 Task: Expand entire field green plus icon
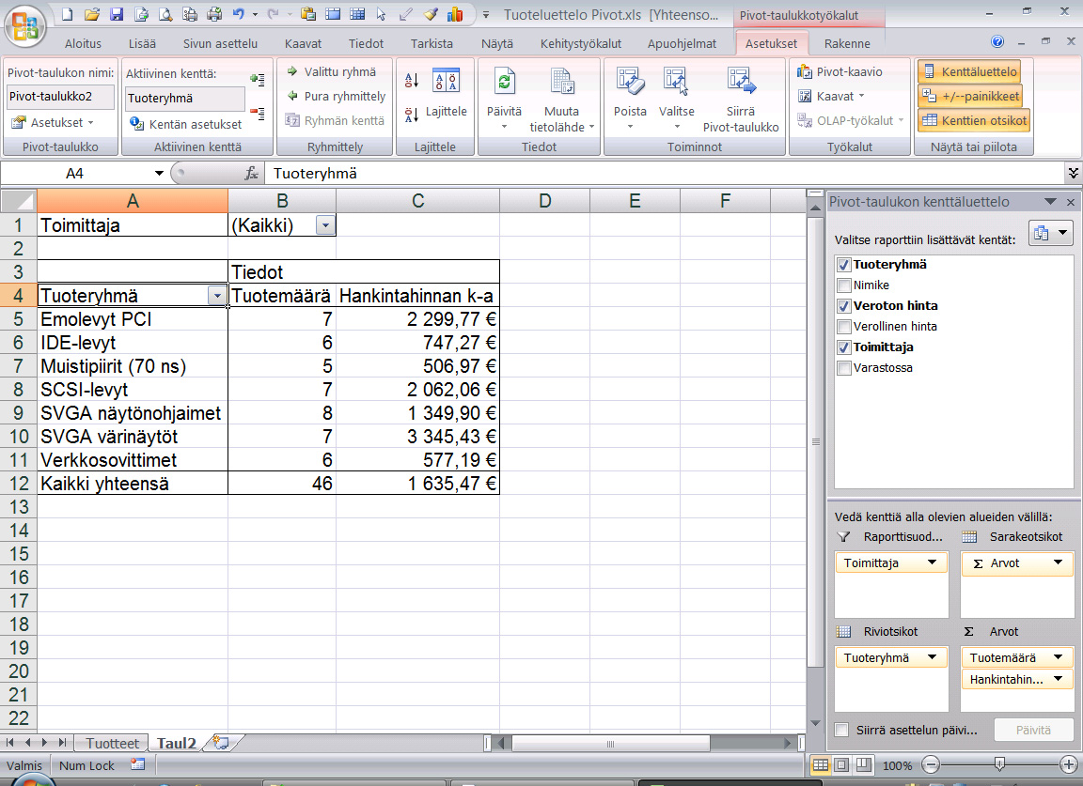(x=258, y=80)
